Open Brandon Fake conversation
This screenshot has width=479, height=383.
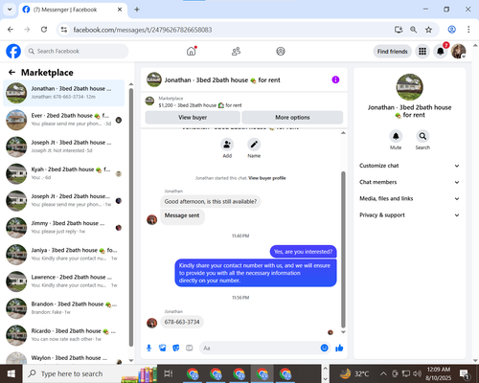tap(64, 308)
